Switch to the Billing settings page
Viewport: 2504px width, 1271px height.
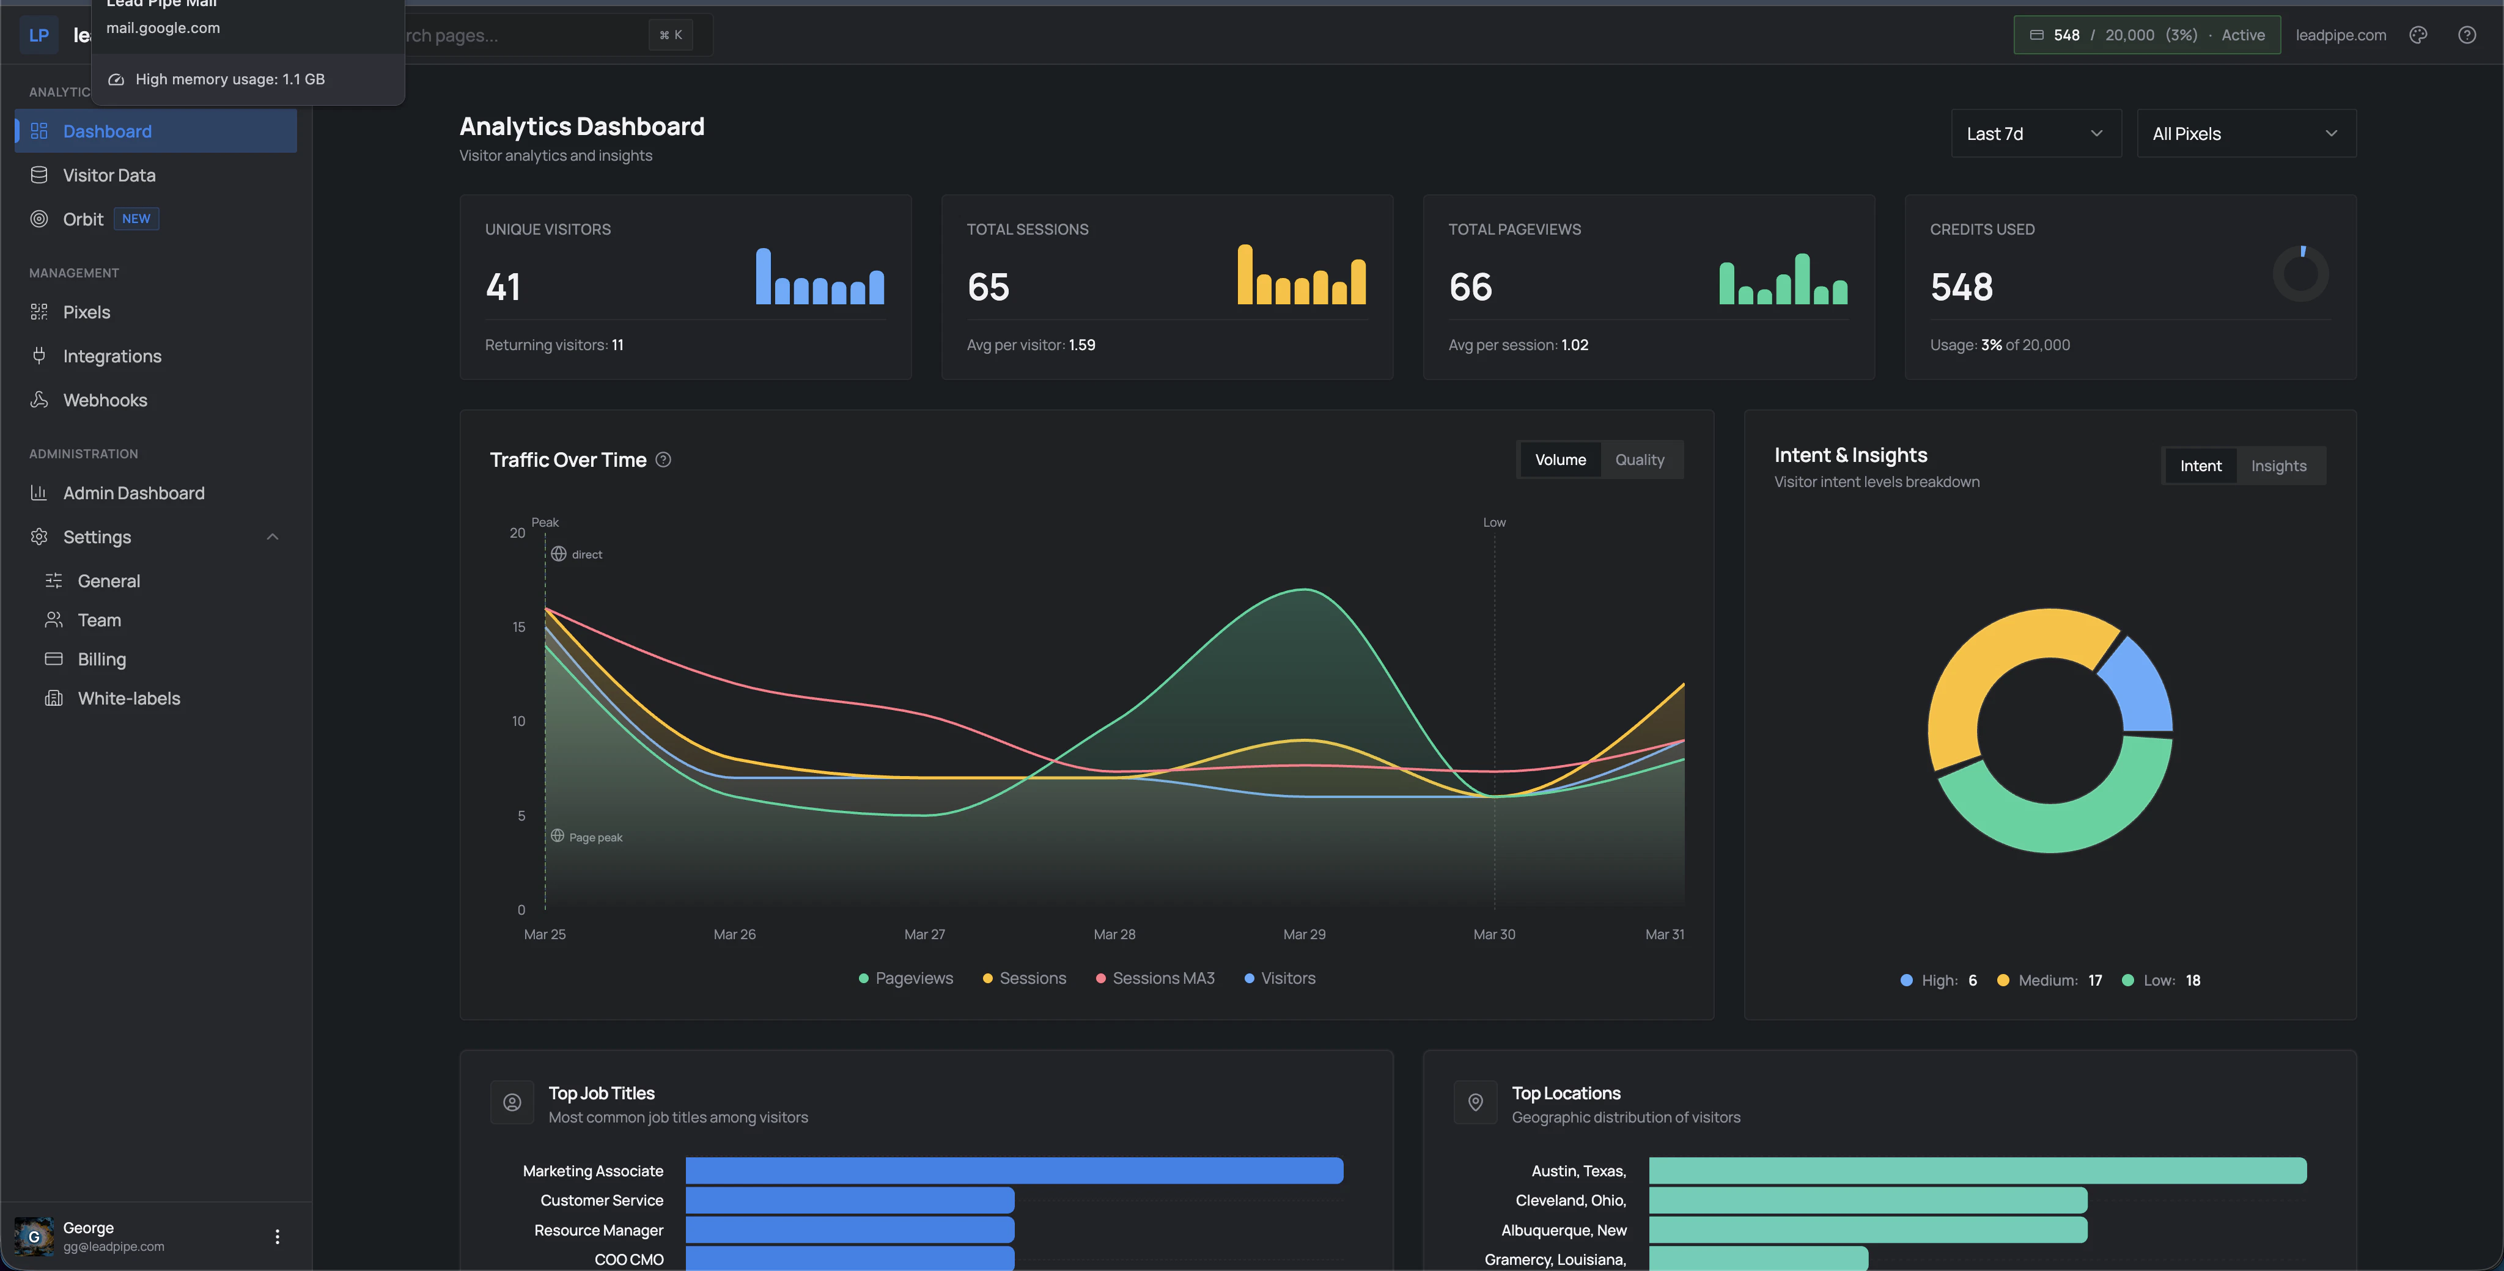(x=101, y=659)
